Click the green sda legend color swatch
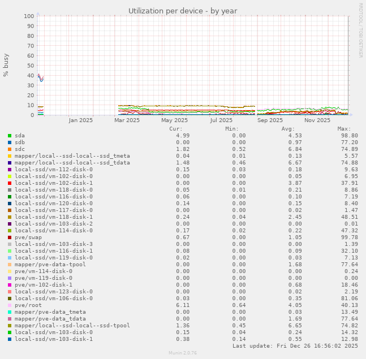 pos(10,136)
